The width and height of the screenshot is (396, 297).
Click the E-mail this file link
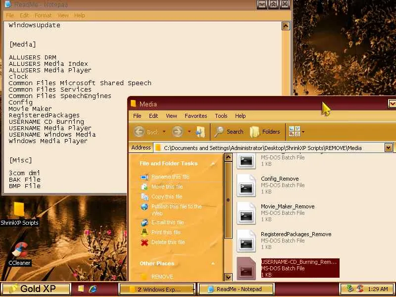(x=167, y=222)
